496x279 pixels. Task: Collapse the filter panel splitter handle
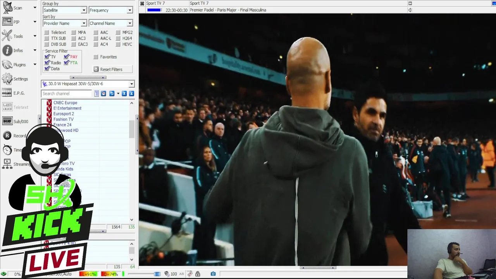[x=88, y=77]
